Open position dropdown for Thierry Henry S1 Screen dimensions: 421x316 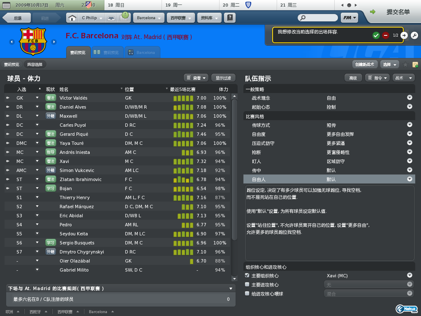[37, 197]
